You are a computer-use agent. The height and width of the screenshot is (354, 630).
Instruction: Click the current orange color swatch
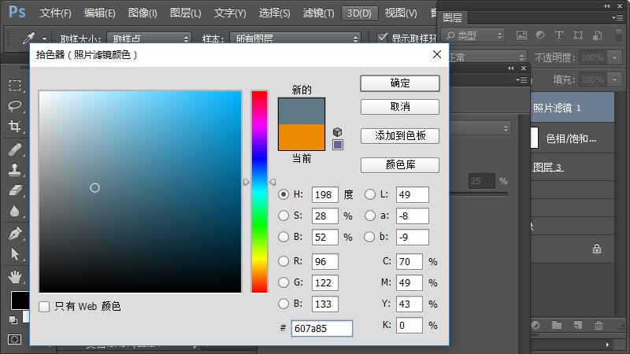pyautogui.click(x=302, y=137)
